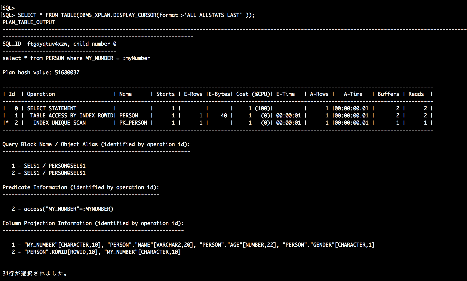Click the E-Rows column header

point(193,94)
